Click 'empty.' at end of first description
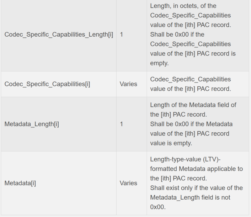The width and height of the screenshot is (251, 217). [159, 63]
